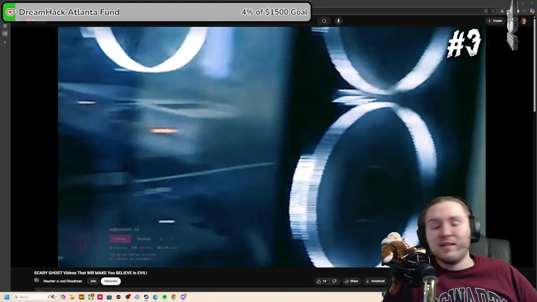
Task: Open the YouTube account avatar menu
Action: click(x=524, y=21)
